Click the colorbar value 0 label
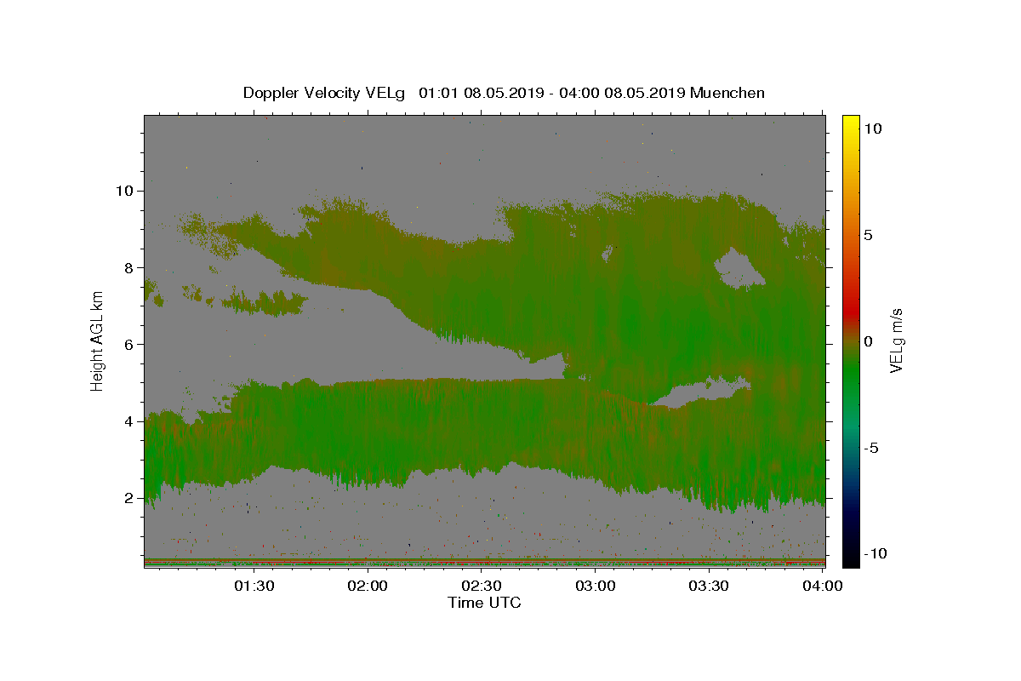The width and height of the screenshot is (1021, 681). [x=868, y=341]
